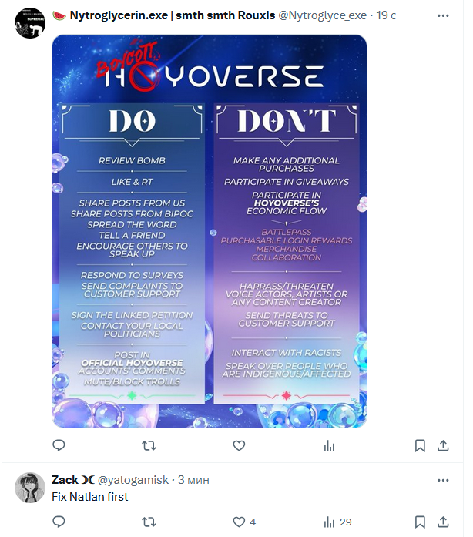View analytics for Nytroglycerin.exe post
The width and height of the screenshot is (473, 537).
(x=329, y=445)
